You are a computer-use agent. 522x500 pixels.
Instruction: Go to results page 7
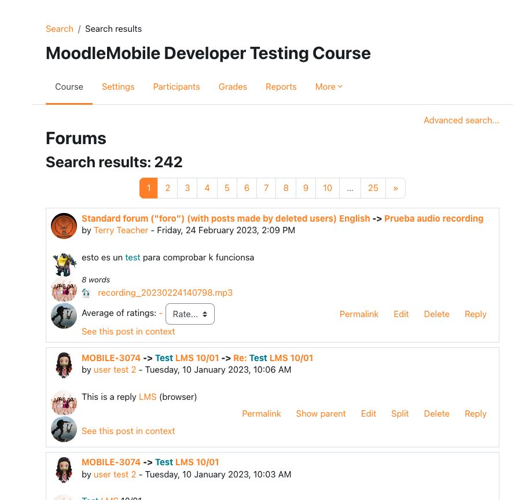(x=266, y=188)
